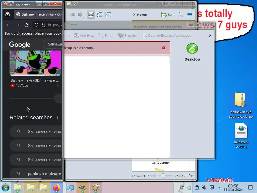Click the site lock icon in Firefox
Viewport: 257px width, 193px height.
(x=43, y=25)
